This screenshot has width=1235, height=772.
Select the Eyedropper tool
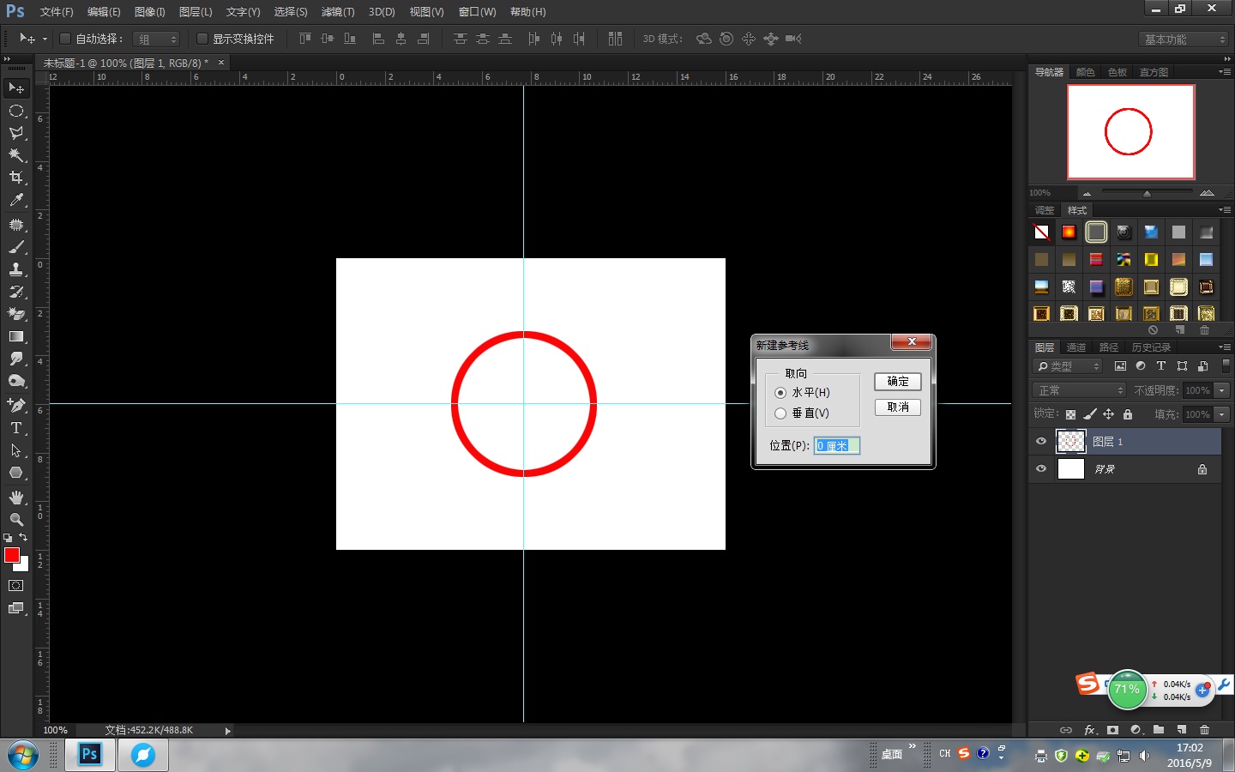(x=16, y=200)
